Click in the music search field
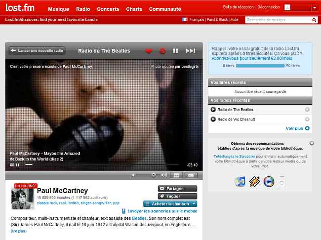 coord(279,20)
